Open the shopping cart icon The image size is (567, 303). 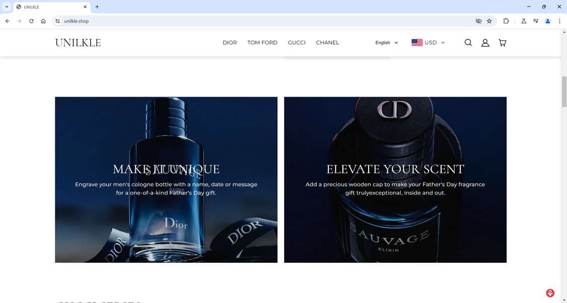[x=502, y=43]
